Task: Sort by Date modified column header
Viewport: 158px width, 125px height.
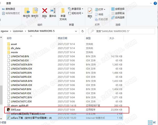Action: coord(62,38)
